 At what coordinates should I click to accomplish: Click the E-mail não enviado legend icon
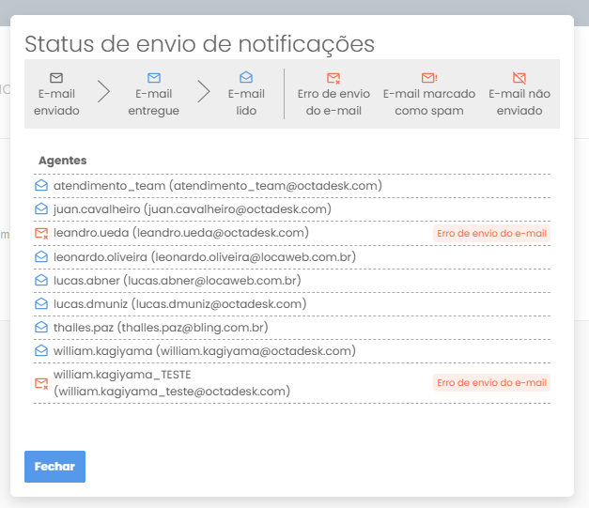(x=519, y=78)
